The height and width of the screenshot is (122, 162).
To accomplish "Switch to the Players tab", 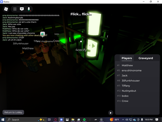I will (x=127, y=58).
